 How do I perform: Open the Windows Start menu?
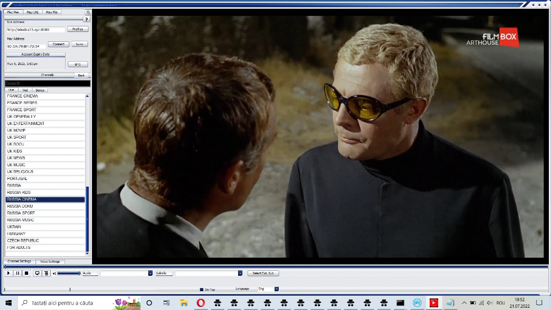[9, 303]
